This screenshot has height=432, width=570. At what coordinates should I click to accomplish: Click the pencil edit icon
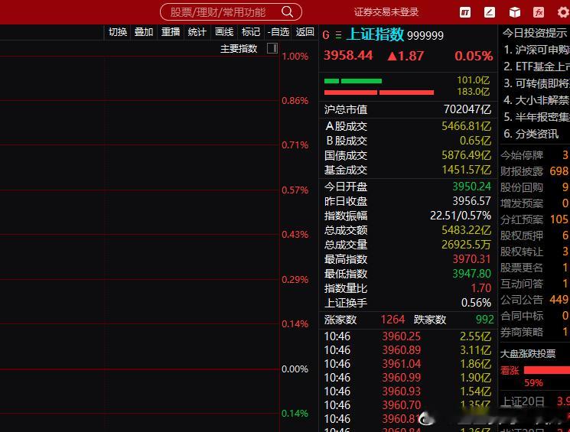click(x=490, y=13)
